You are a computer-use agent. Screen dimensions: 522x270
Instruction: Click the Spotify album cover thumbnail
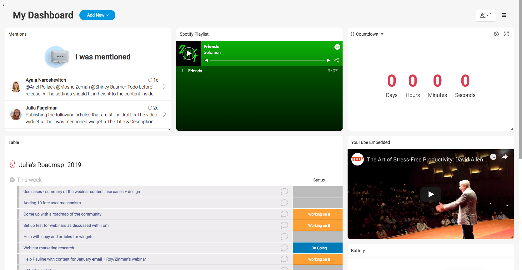point(189,53)
